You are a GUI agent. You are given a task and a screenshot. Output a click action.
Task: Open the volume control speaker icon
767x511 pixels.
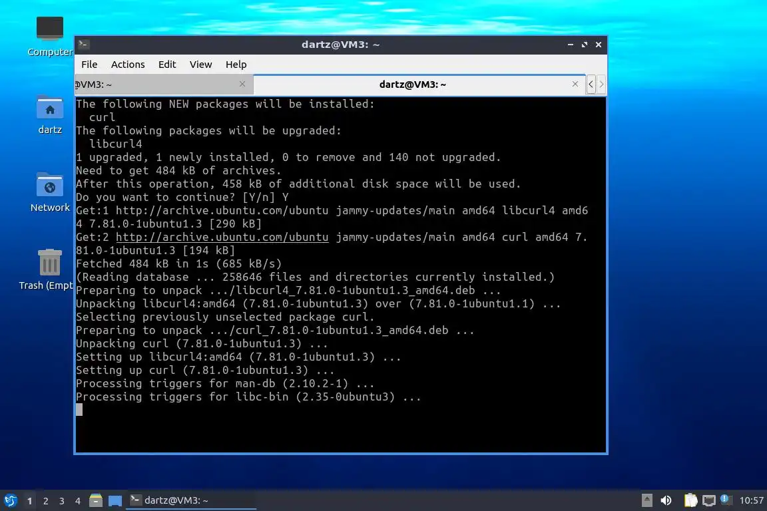666,500
